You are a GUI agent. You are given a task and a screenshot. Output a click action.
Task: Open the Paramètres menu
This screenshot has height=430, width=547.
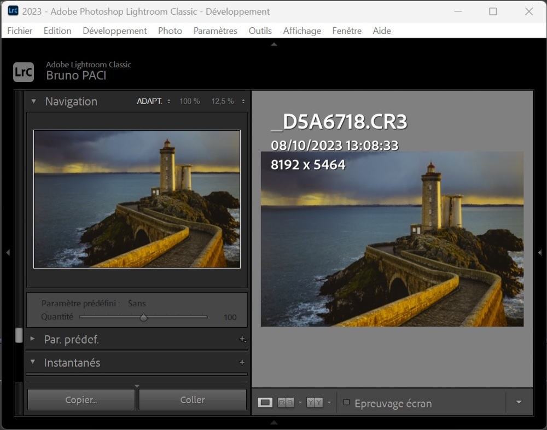click(x=215, y=31)
